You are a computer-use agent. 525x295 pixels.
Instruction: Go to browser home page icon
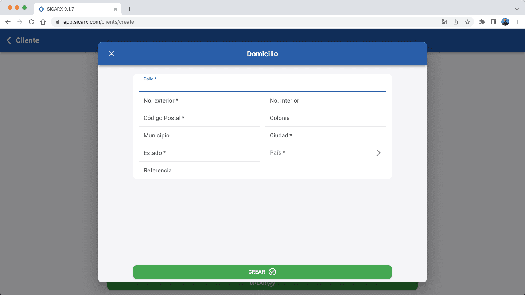click(x=43, y=22)
